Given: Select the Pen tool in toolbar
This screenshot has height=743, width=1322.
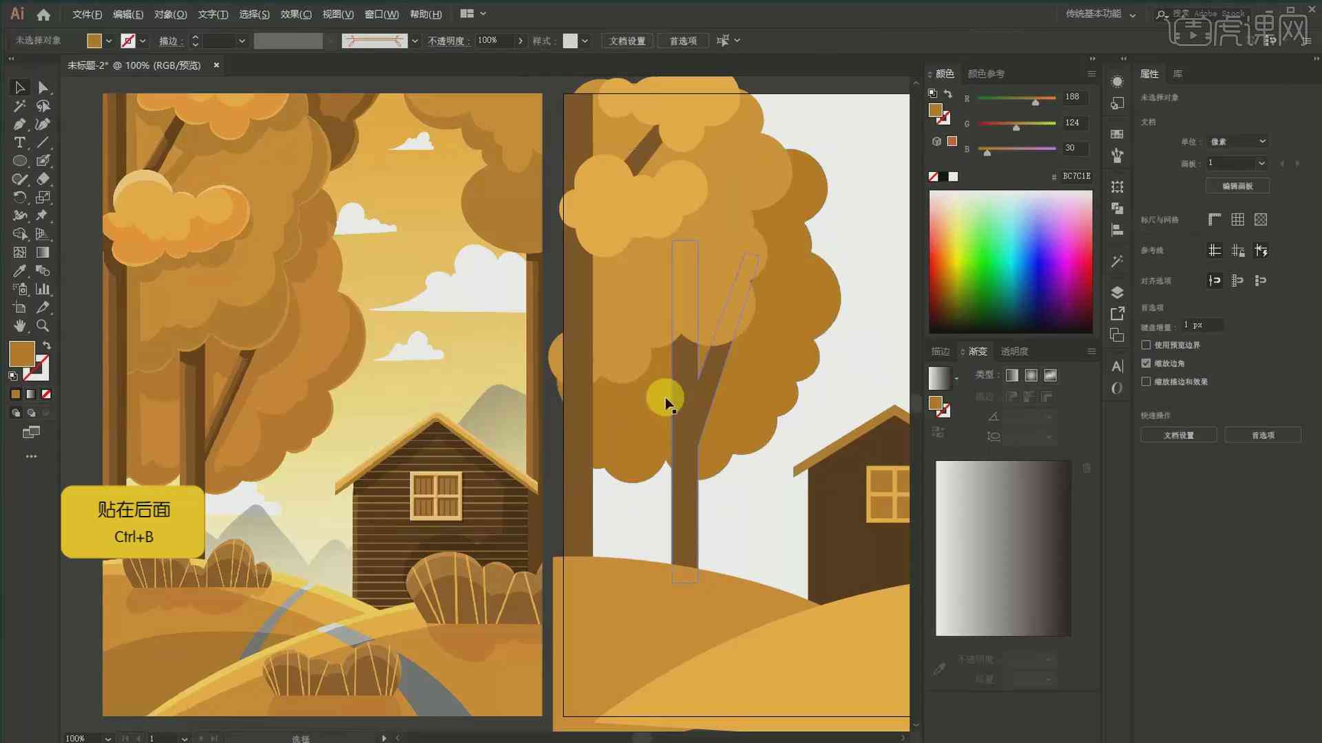Looking at the screenshot, I should pyautogui.click(x=19, y=123).
